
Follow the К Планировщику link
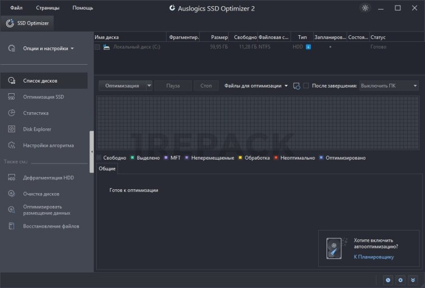(x=374, y=257)
